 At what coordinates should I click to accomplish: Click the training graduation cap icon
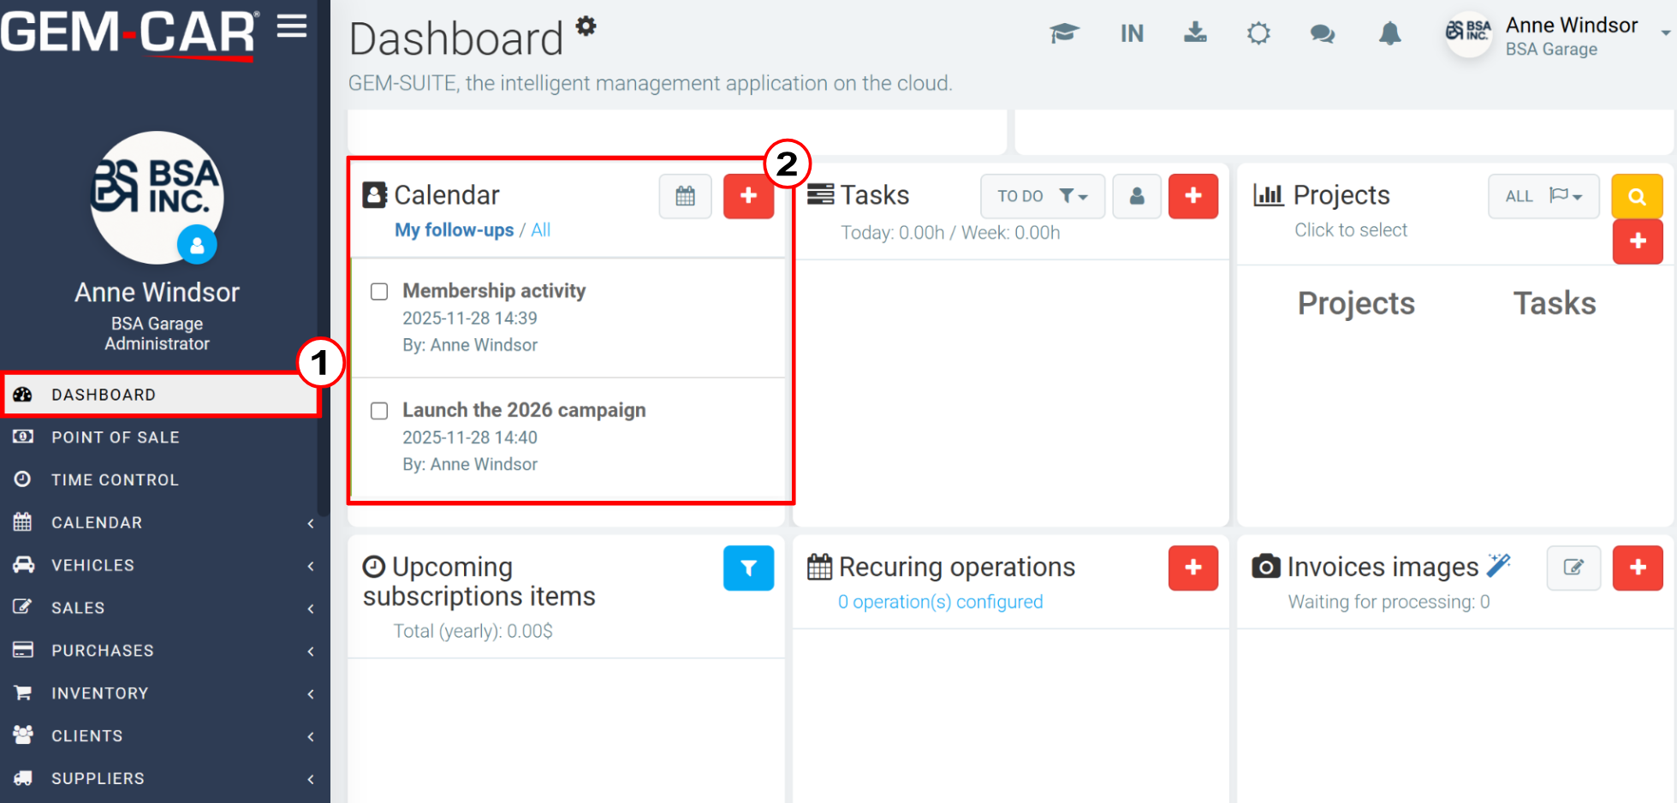pyautogui.click(x=1064, y=34)
